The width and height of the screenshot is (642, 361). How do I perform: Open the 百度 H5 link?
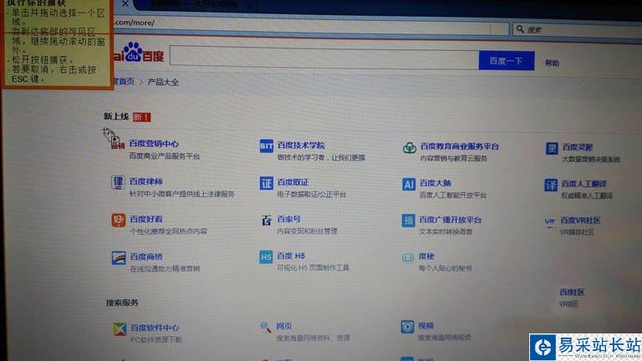tap(291, 256)
